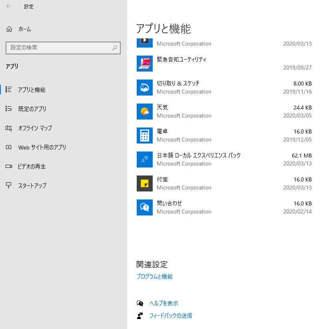Click the date 2019/09/27

point(297,68)
